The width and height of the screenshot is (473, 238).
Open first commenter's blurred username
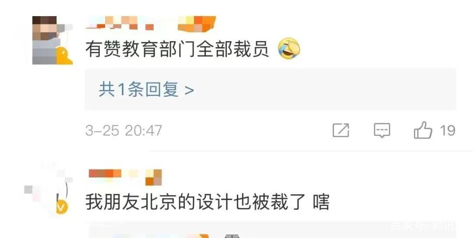pyautogui.click(x=151, y=24)
